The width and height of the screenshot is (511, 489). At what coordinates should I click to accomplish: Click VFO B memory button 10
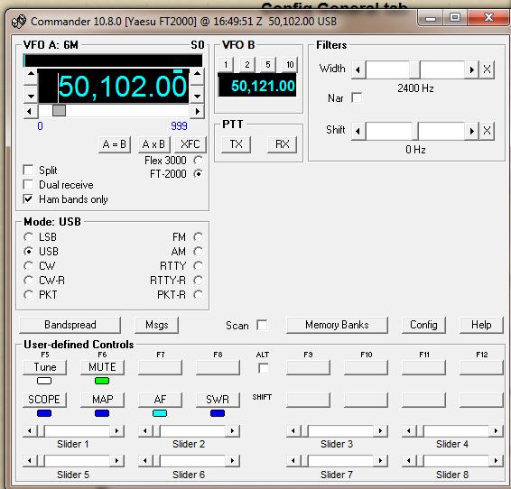click(290, 64)
